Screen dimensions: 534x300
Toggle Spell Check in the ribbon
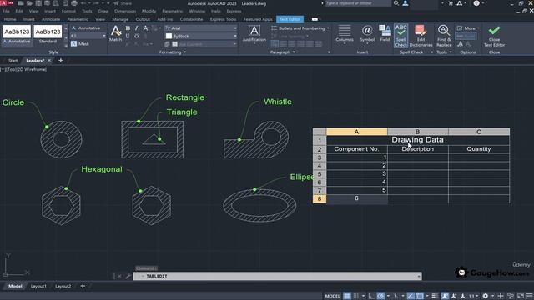[x=400, y=35]
